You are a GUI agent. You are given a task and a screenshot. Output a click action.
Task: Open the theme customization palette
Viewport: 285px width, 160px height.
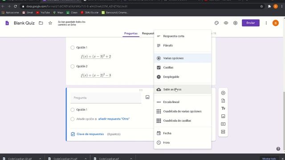[x=216, y=23]
